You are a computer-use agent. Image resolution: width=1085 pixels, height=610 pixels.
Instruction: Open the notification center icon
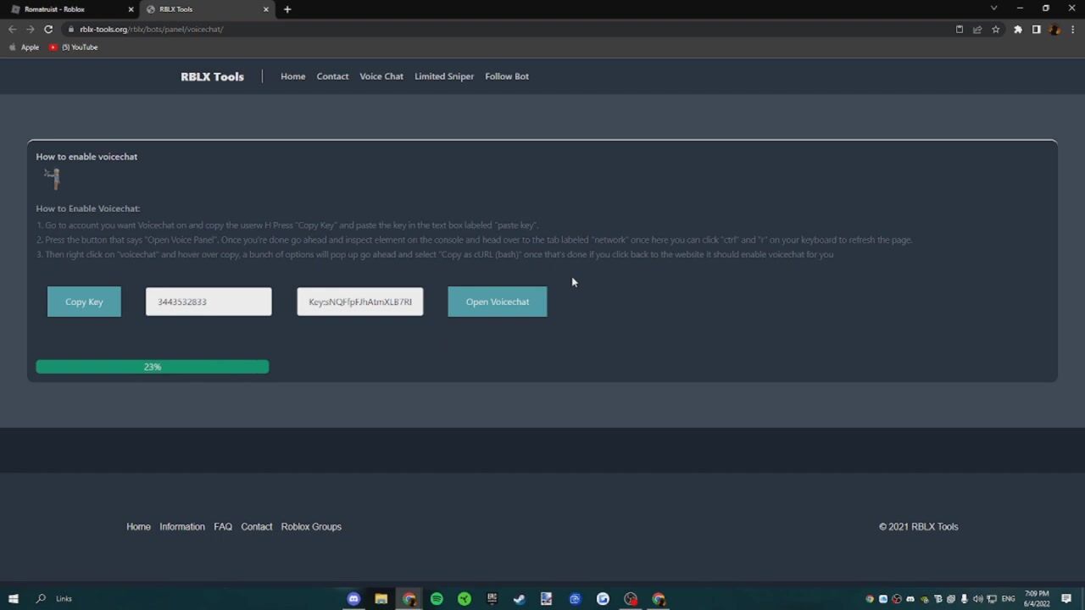click(1066, 599)
